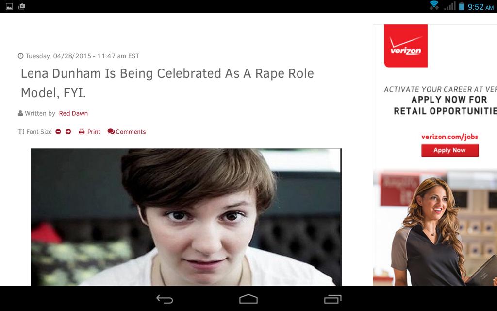497x311 pixels.
Task: Open Print link text
Action: pyautogui.click(x=94, y=132)
